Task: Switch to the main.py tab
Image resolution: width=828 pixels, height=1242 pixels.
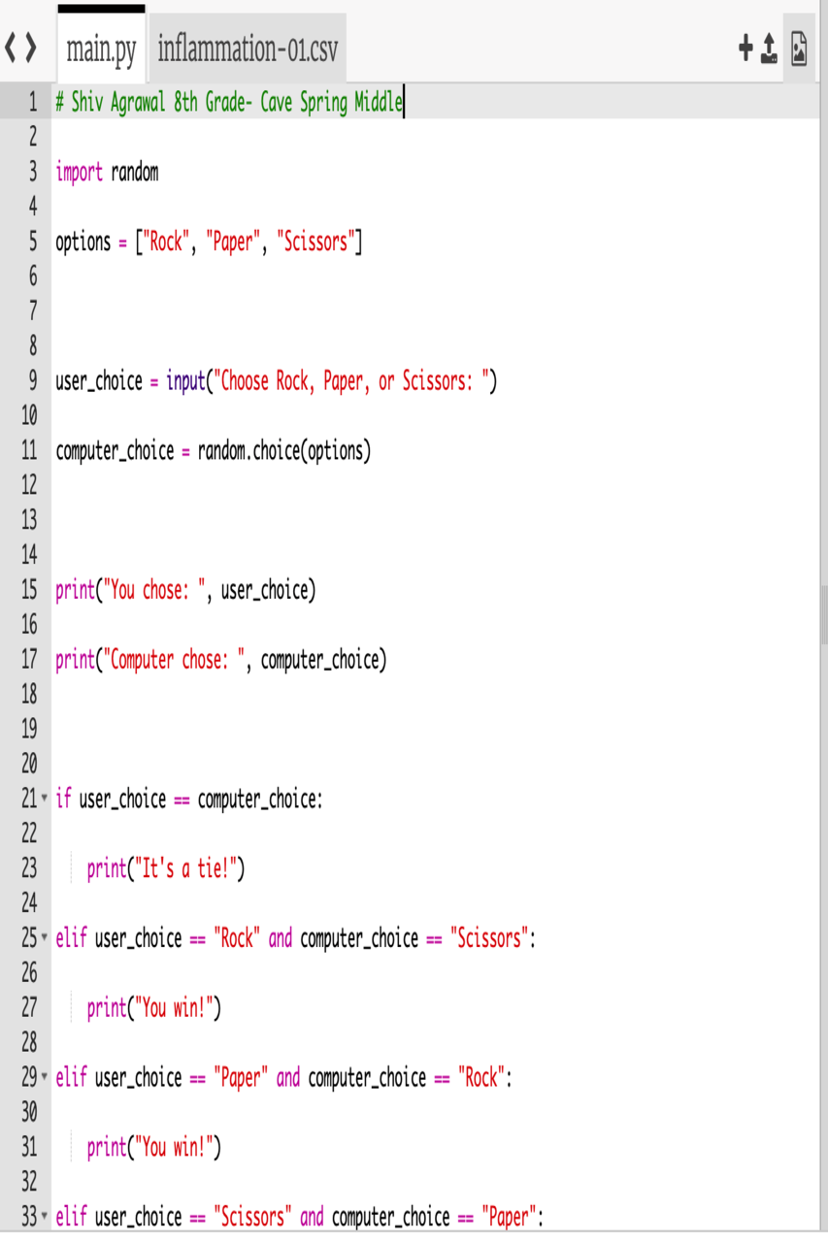Action: [x=101, y=49]
